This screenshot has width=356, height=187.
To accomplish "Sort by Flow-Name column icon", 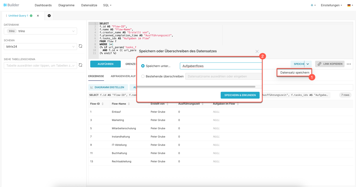I will tap(129, 104).
